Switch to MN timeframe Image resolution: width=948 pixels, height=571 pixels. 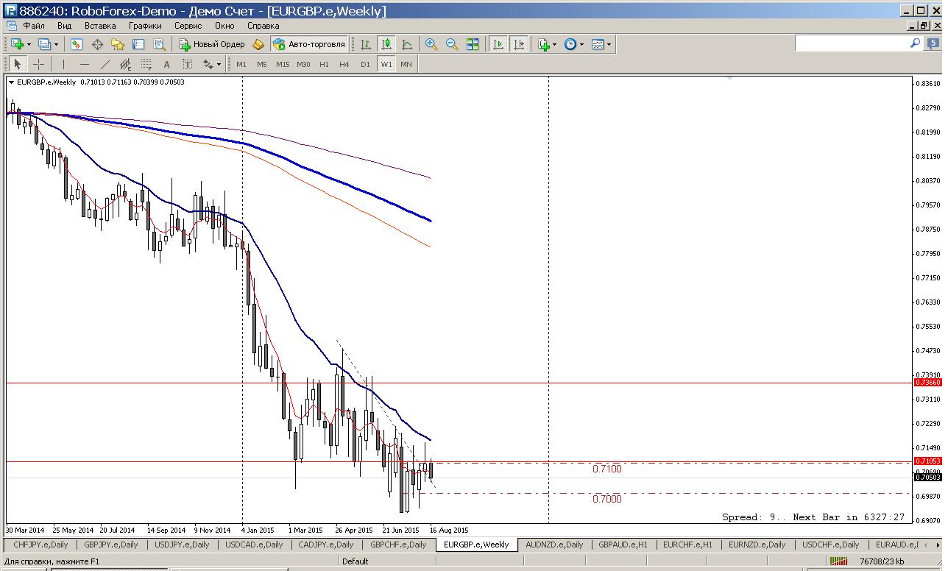coord(406,64)
